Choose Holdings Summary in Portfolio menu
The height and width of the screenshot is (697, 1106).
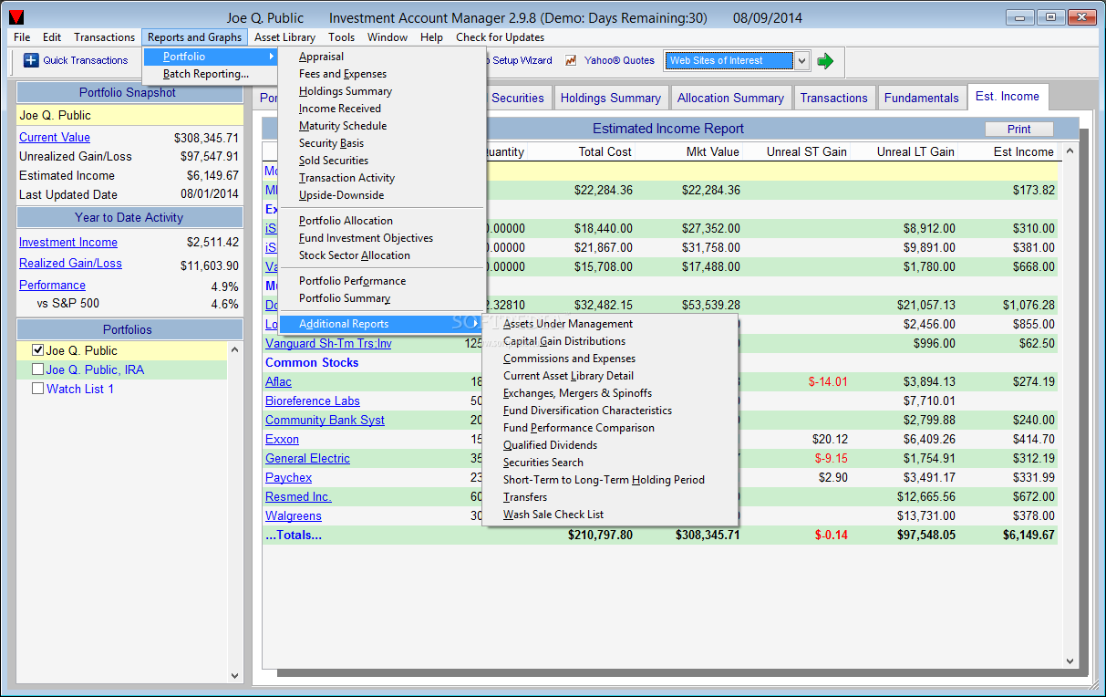(346, 91)
